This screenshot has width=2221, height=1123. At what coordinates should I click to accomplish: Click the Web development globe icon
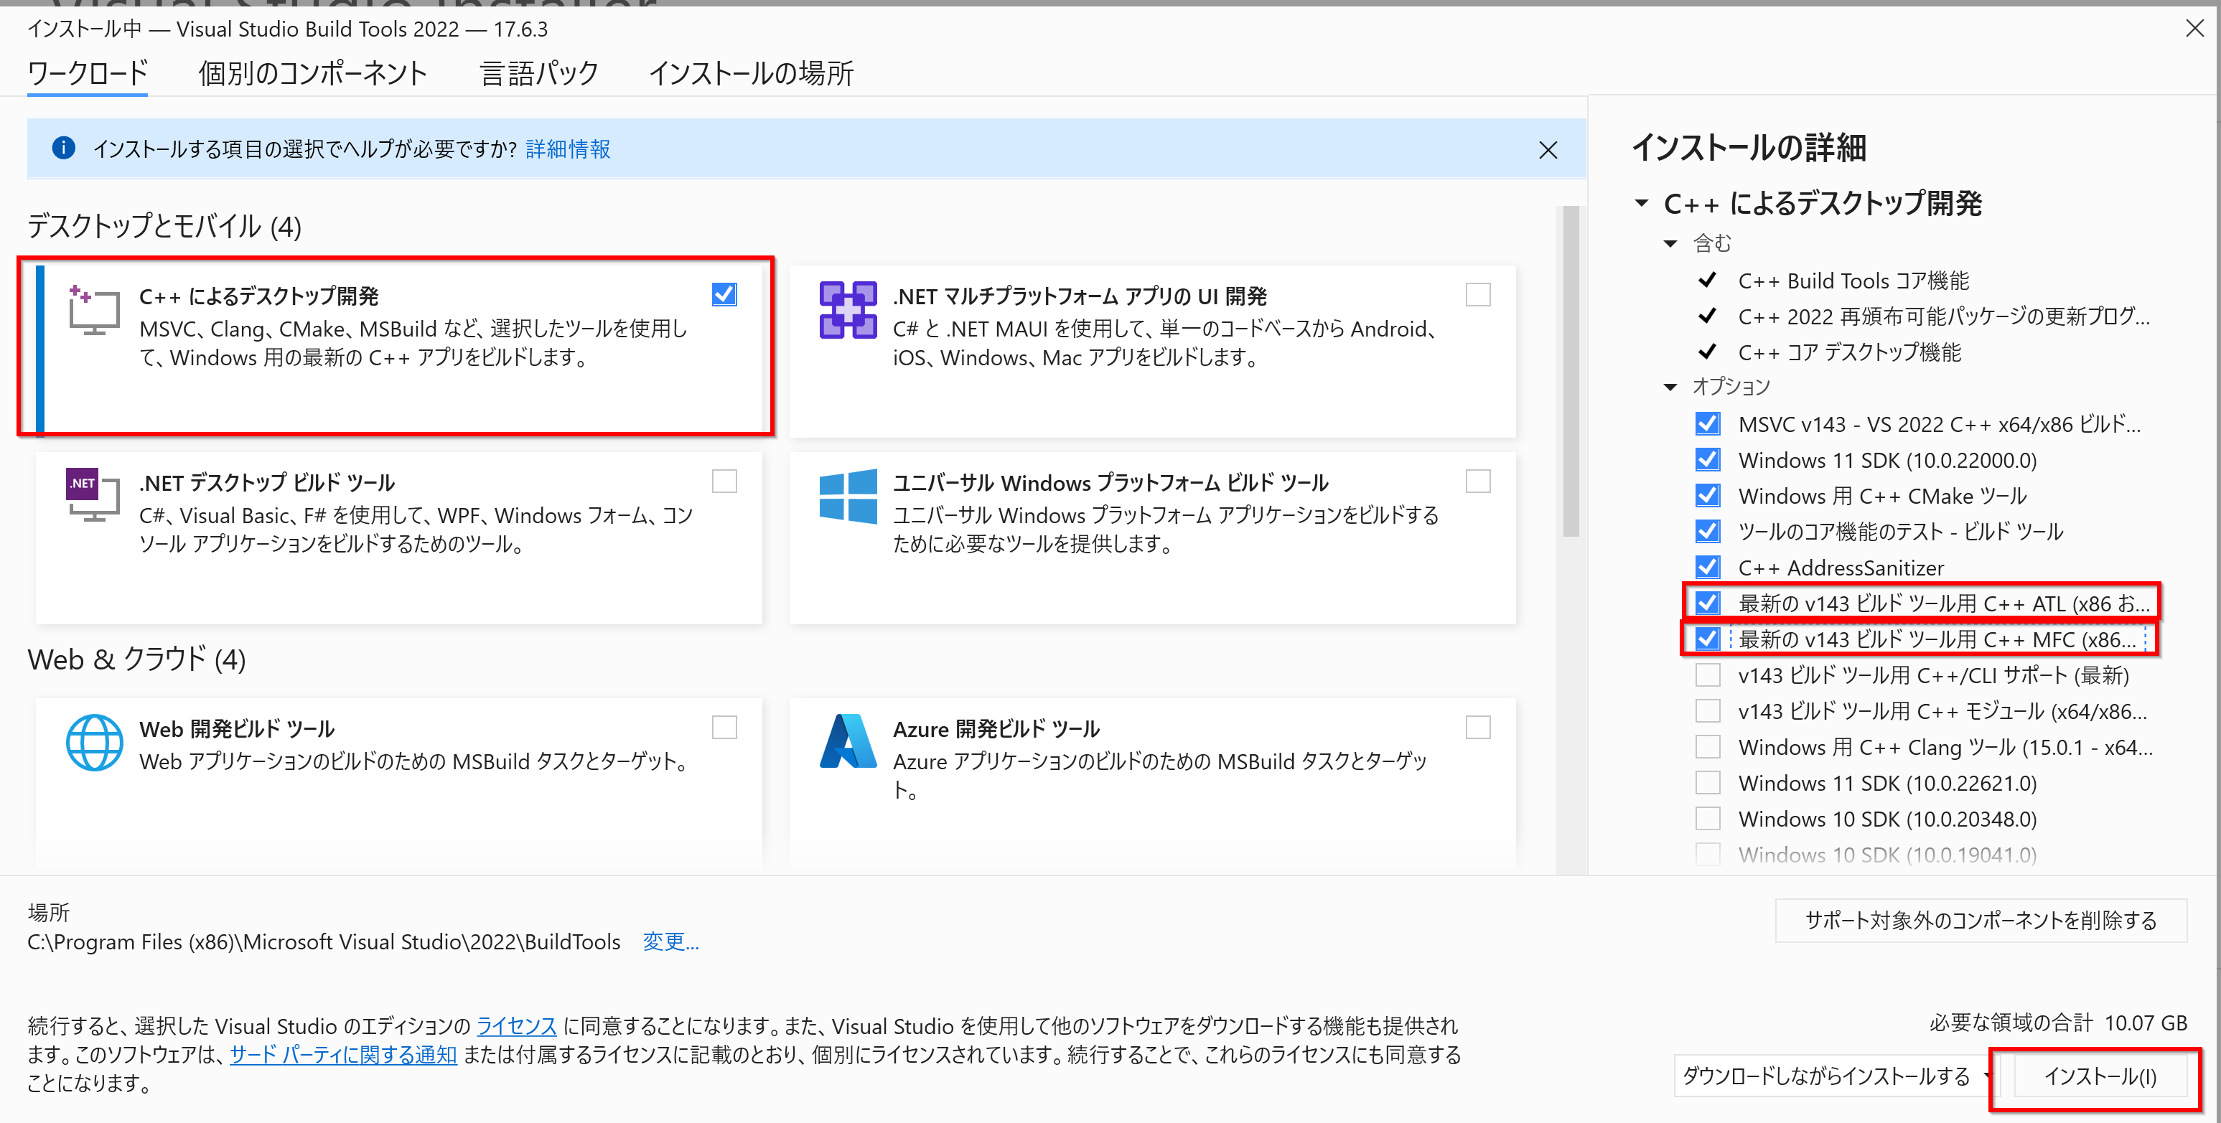click(x=94, y=742)
